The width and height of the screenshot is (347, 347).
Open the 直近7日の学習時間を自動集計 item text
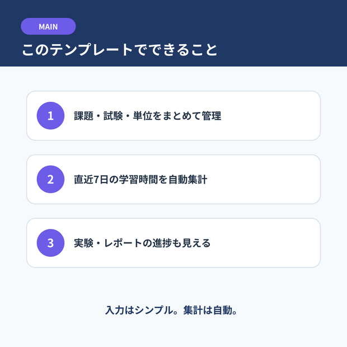(140, 179)
